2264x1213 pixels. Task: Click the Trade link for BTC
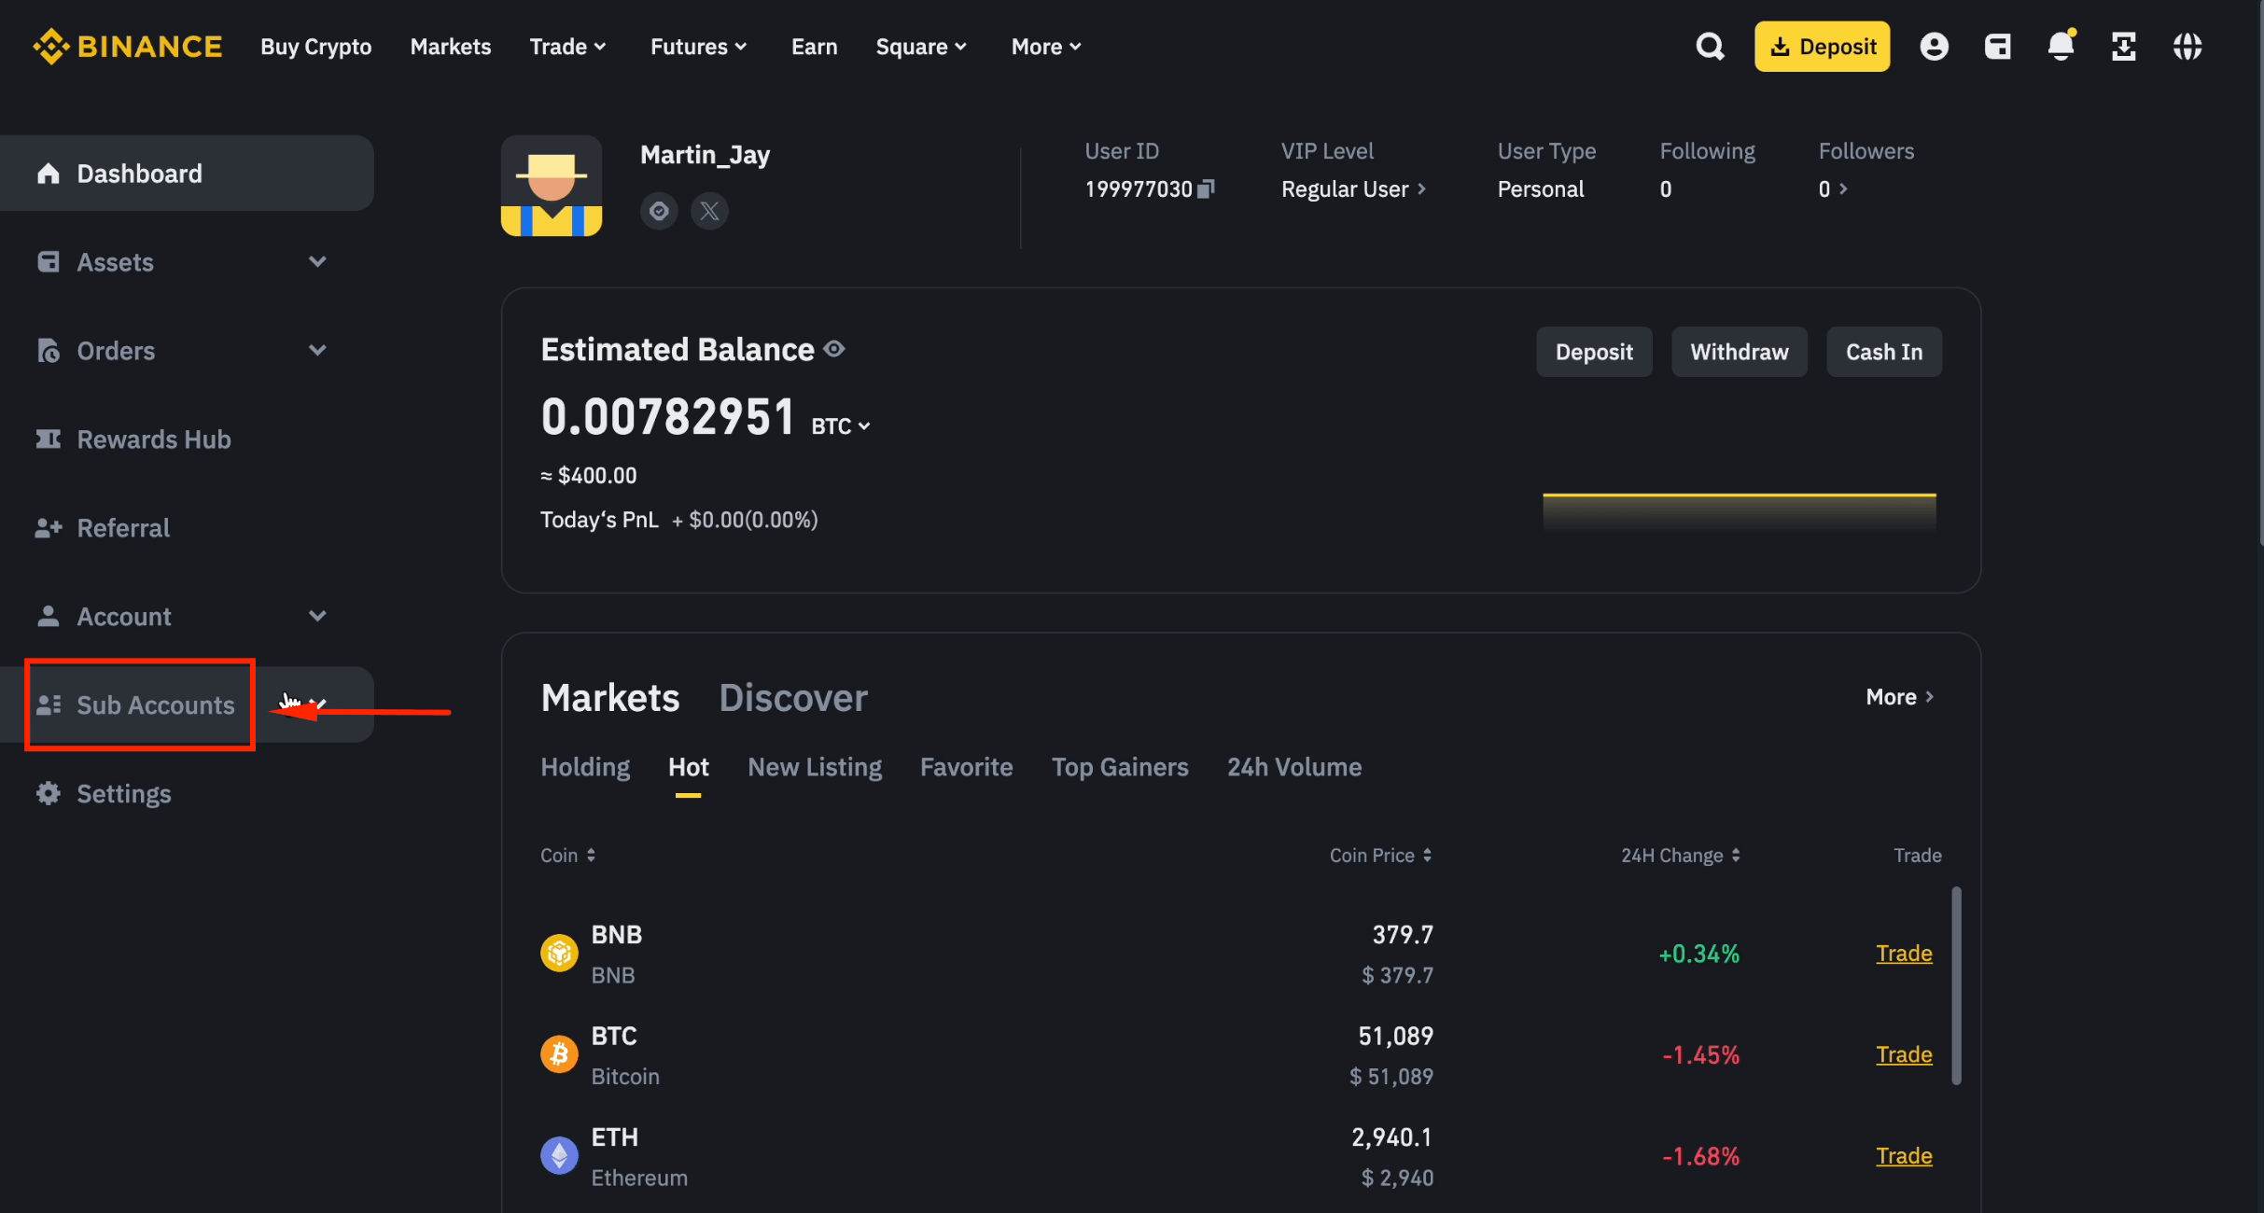click(1903, 1054)
